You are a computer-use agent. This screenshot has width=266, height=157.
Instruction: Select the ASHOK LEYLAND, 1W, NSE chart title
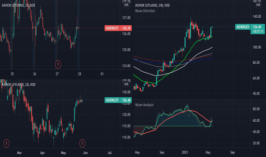pyautogui.click(x=152, y=5)
